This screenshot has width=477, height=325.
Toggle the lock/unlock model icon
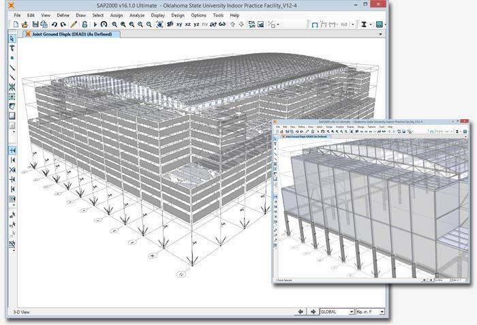coord(85,25)
